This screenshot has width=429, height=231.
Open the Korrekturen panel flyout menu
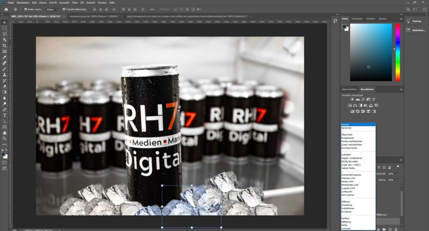[401, 90]
